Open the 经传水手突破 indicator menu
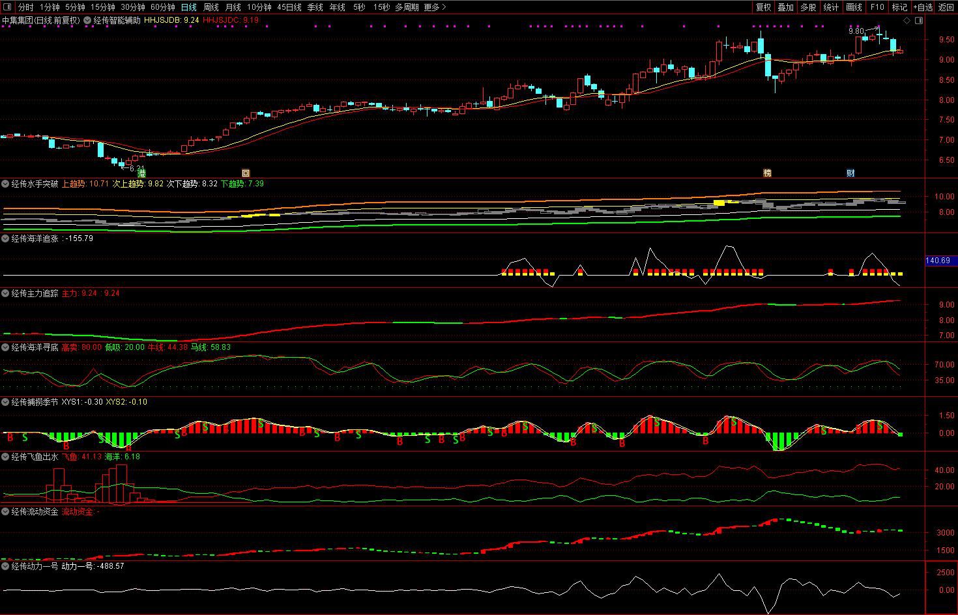Viewport: 958px width, 615px height. click(x=5, y=184)
